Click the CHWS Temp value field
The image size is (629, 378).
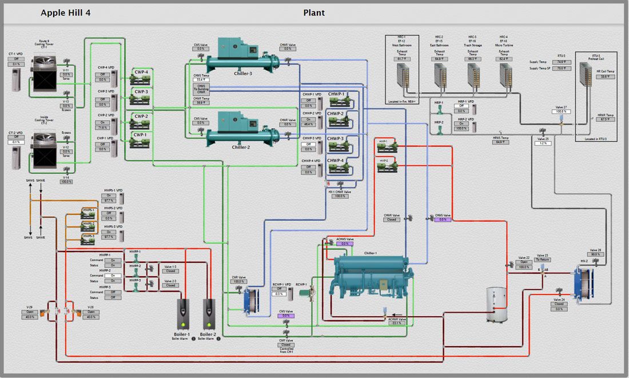tap(201, 79)
